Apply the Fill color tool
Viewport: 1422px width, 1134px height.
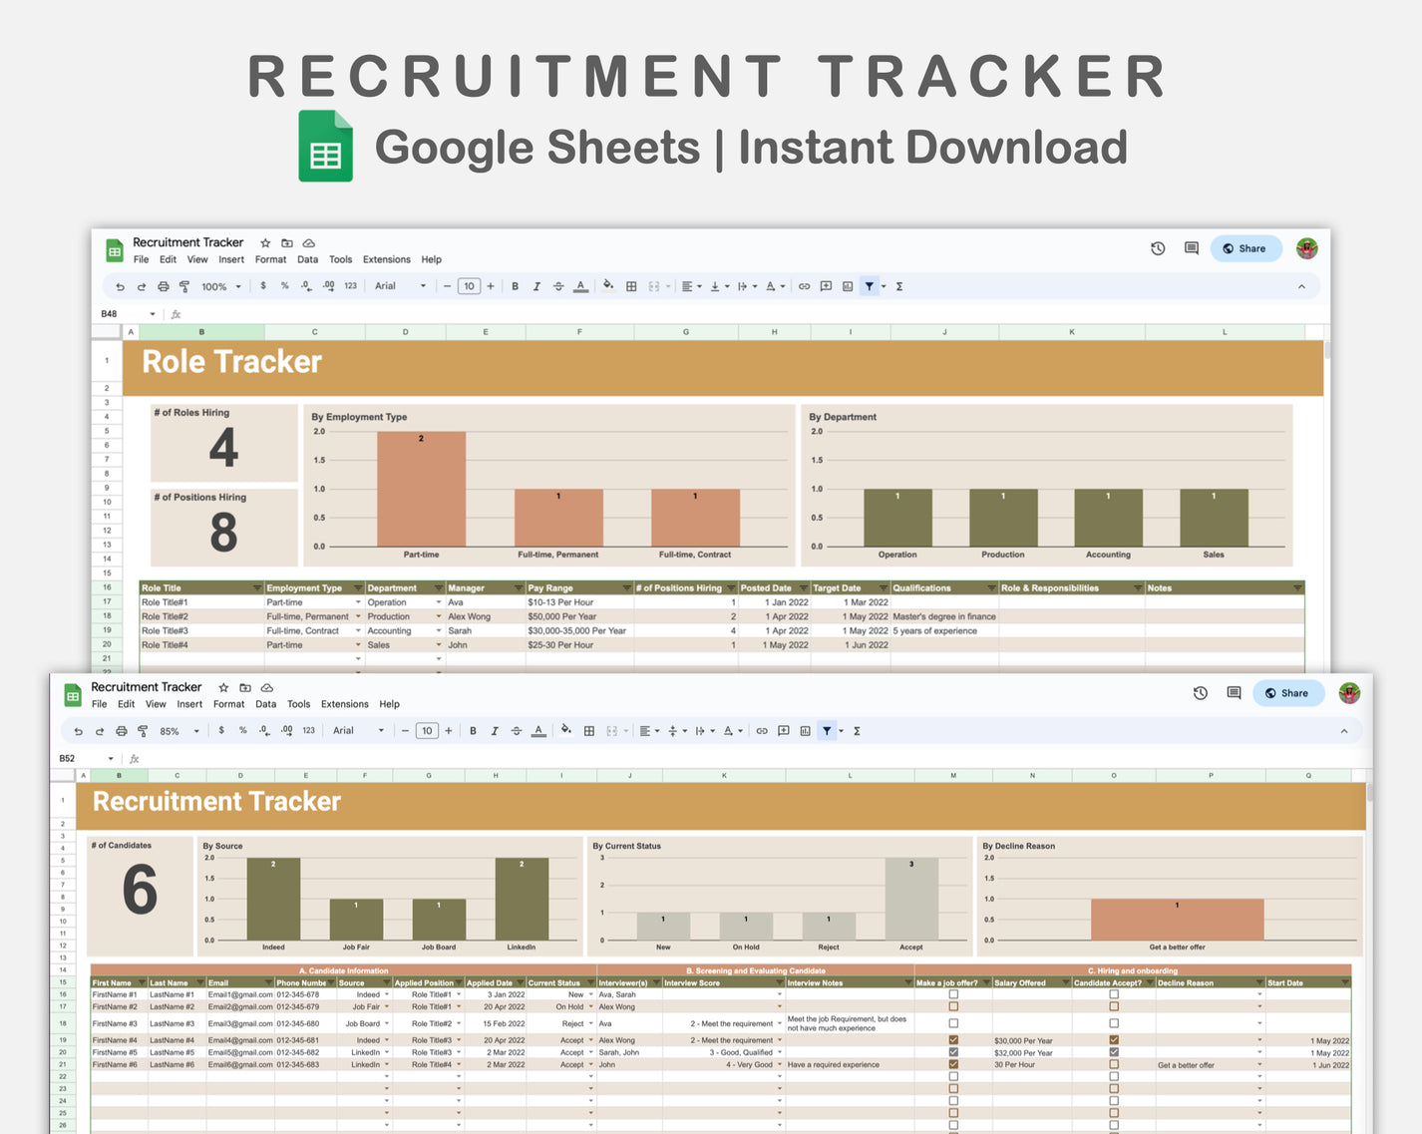click(x=566, y=730)
